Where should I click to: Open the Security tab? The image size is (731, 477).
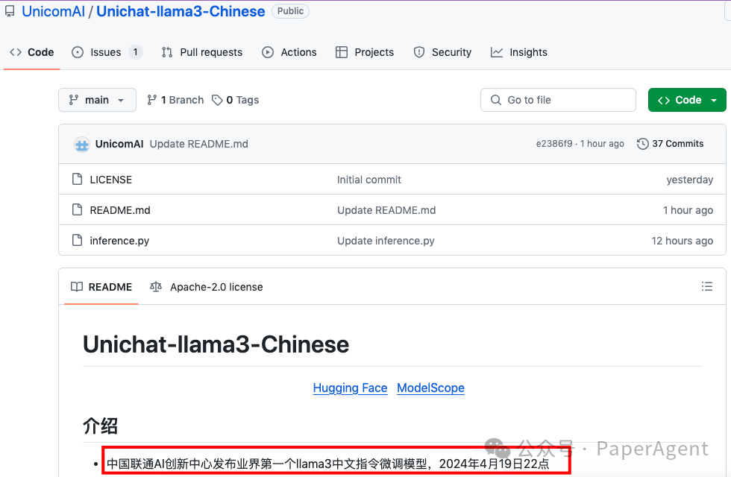[442, 52]
